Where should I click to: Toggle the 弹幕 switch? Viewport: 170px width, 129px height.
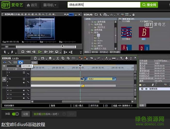15,114
